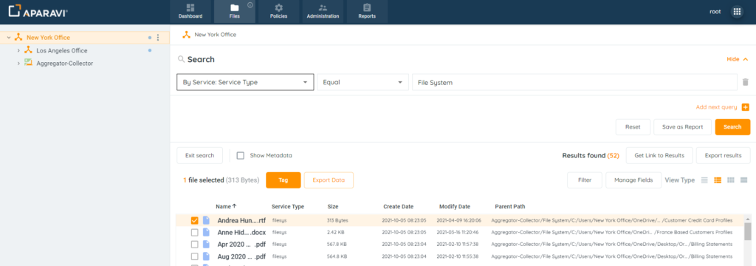Click file icon of Anne Hid... .docx
756x266 pixels.
point(207,232)
